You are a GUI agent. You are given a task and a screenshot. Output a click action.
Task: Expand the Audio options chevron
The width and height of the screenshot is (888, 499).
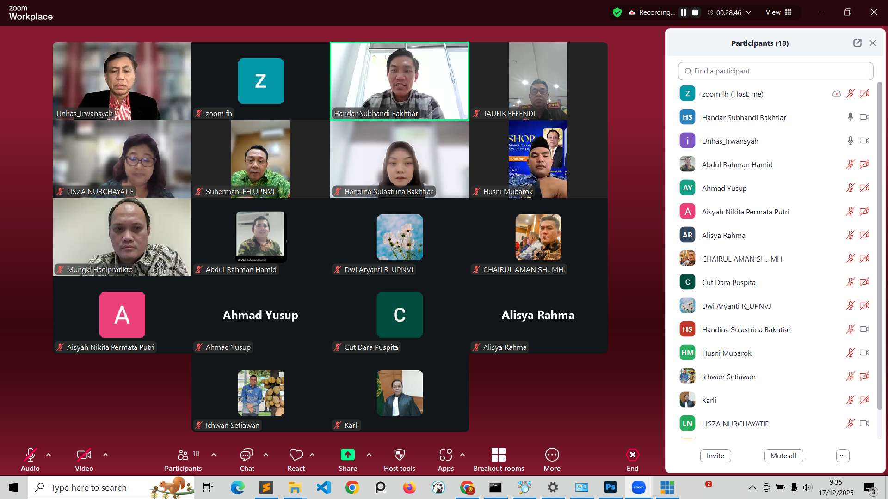click(x=49, y=455)
